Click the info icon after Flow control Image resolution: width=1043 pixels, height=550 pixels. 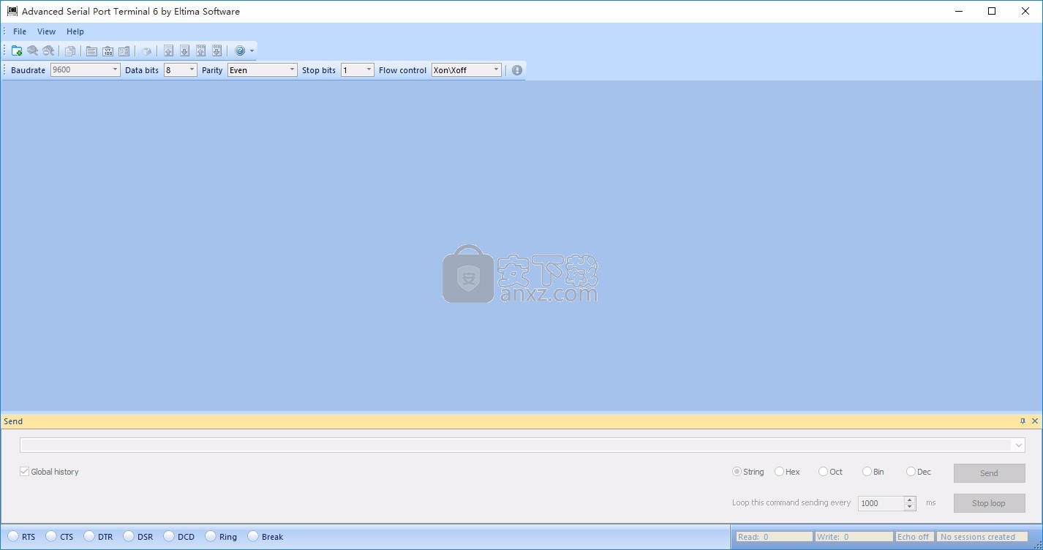click(x=517, y=70)
